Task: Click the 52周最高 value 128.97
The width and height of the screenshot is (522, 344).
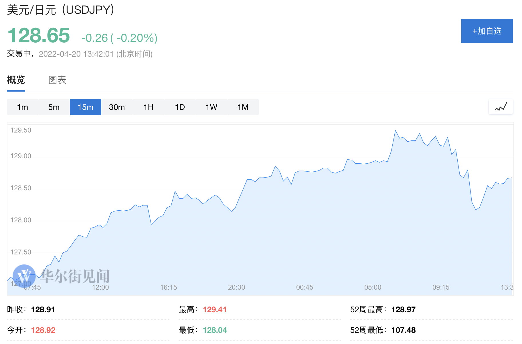Action: click(x=403, y=309)
